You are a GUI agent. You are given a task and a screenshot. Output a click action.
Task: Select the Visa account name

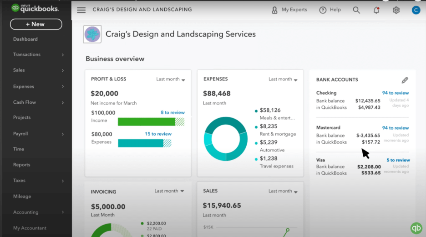pos(320,160)
